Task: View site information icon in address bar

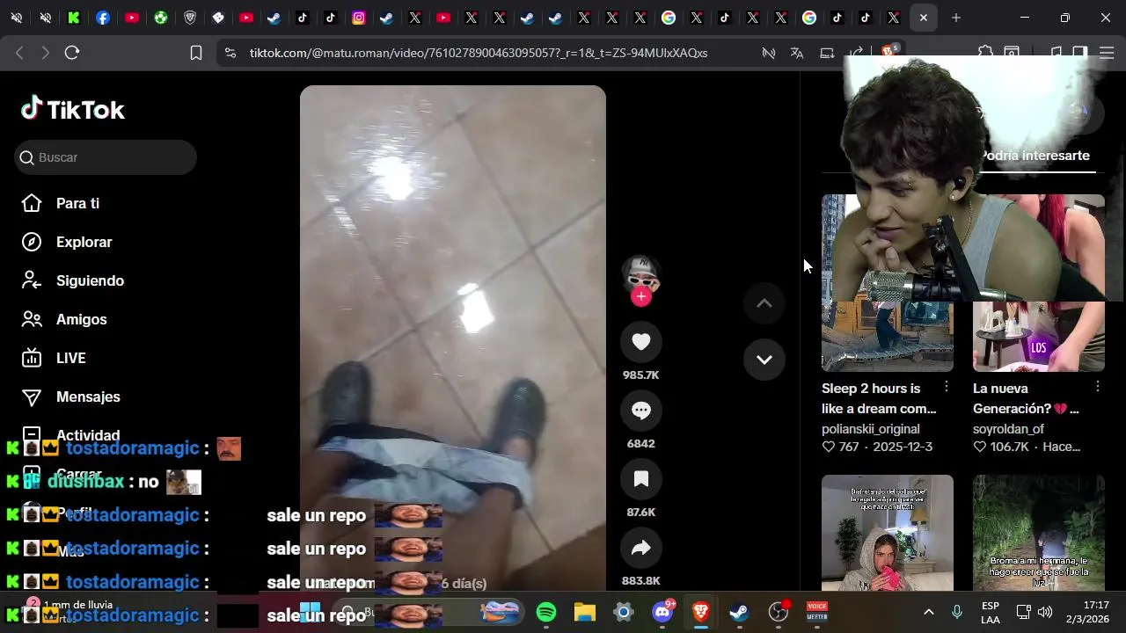Action: click(230, 53)
